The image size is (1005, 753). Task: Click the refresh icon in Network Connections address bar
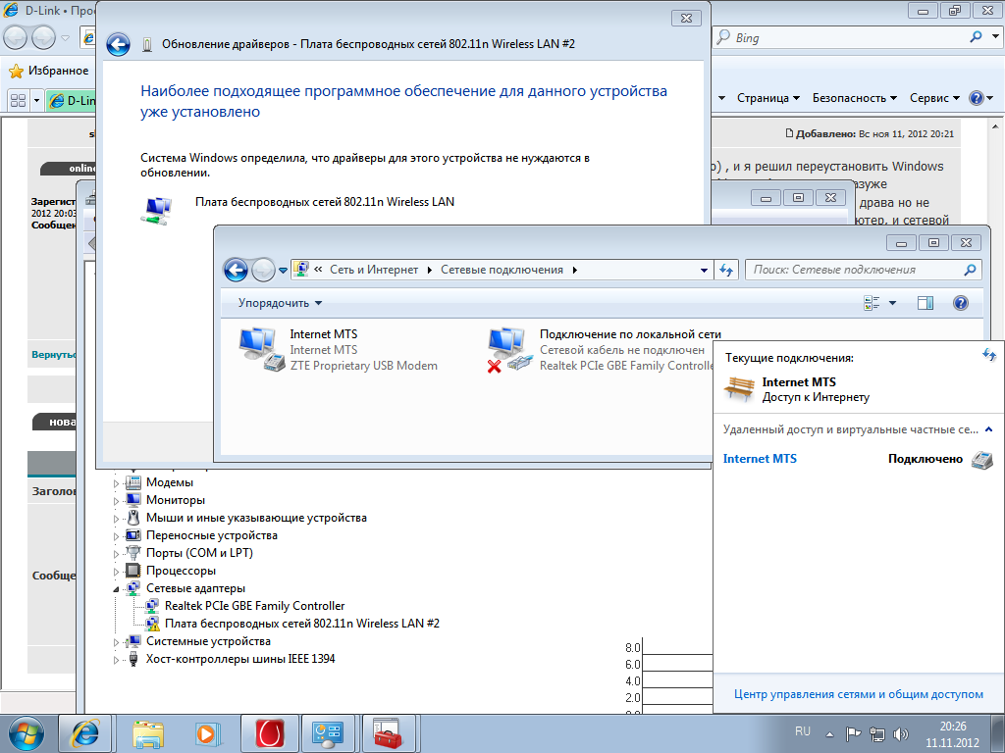click(x=727, y=270)
